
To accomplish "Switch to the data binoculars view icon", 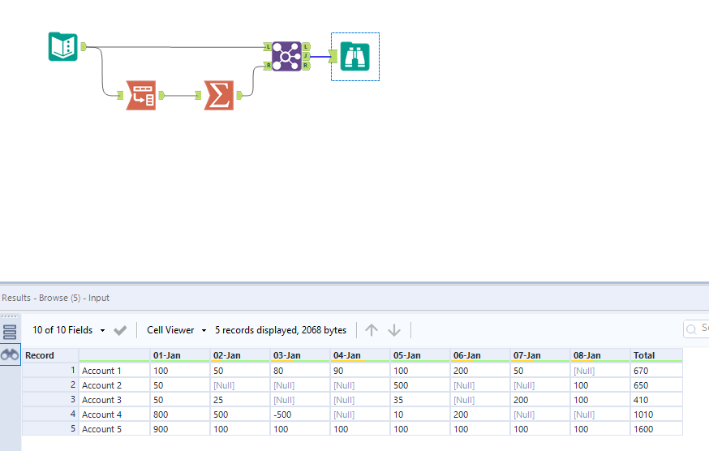I will [10, 354].
